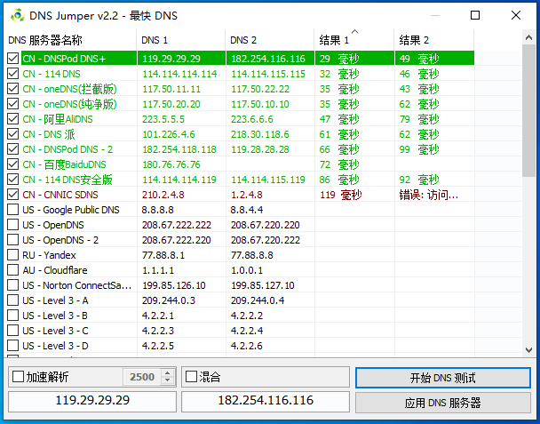Screen dimensions: 540x424
Task: Close the DNS Jumper window
Action: (x=515, y=15)
